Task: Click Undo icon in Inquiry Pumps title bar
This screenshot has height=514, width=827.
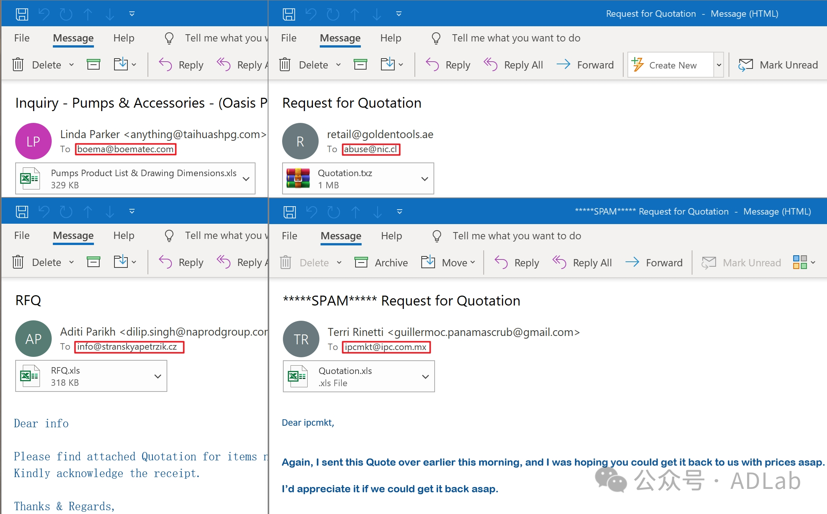Action: pyautogui.click(x=44, y=14)
